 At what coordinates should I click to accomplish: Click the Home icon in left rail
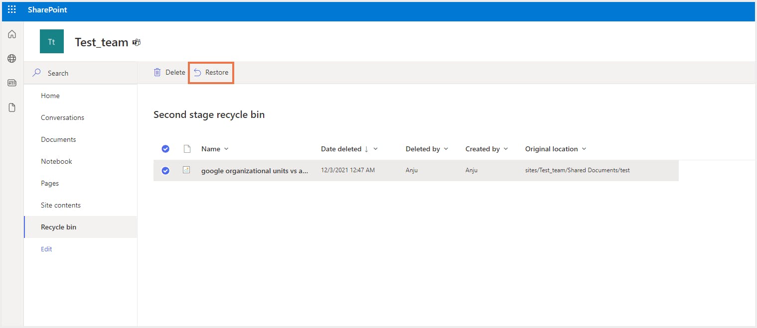(x=12, y=34)
